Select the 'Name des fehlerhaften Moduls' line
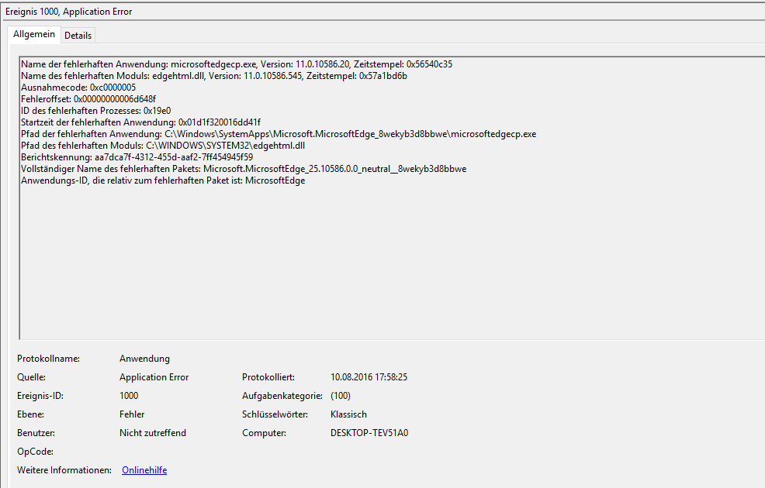The width and height of the screenshot is (765, 488). tap(214, 76)
